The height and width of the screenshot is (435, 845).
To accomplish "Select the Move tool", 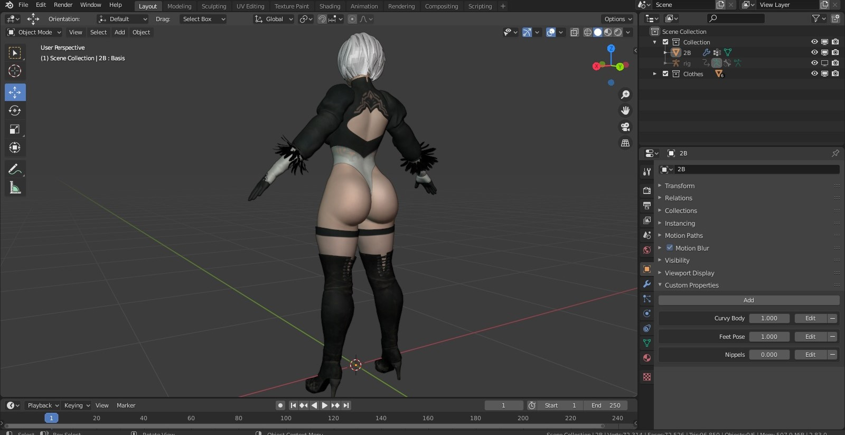I will click(x=15, y=92).
